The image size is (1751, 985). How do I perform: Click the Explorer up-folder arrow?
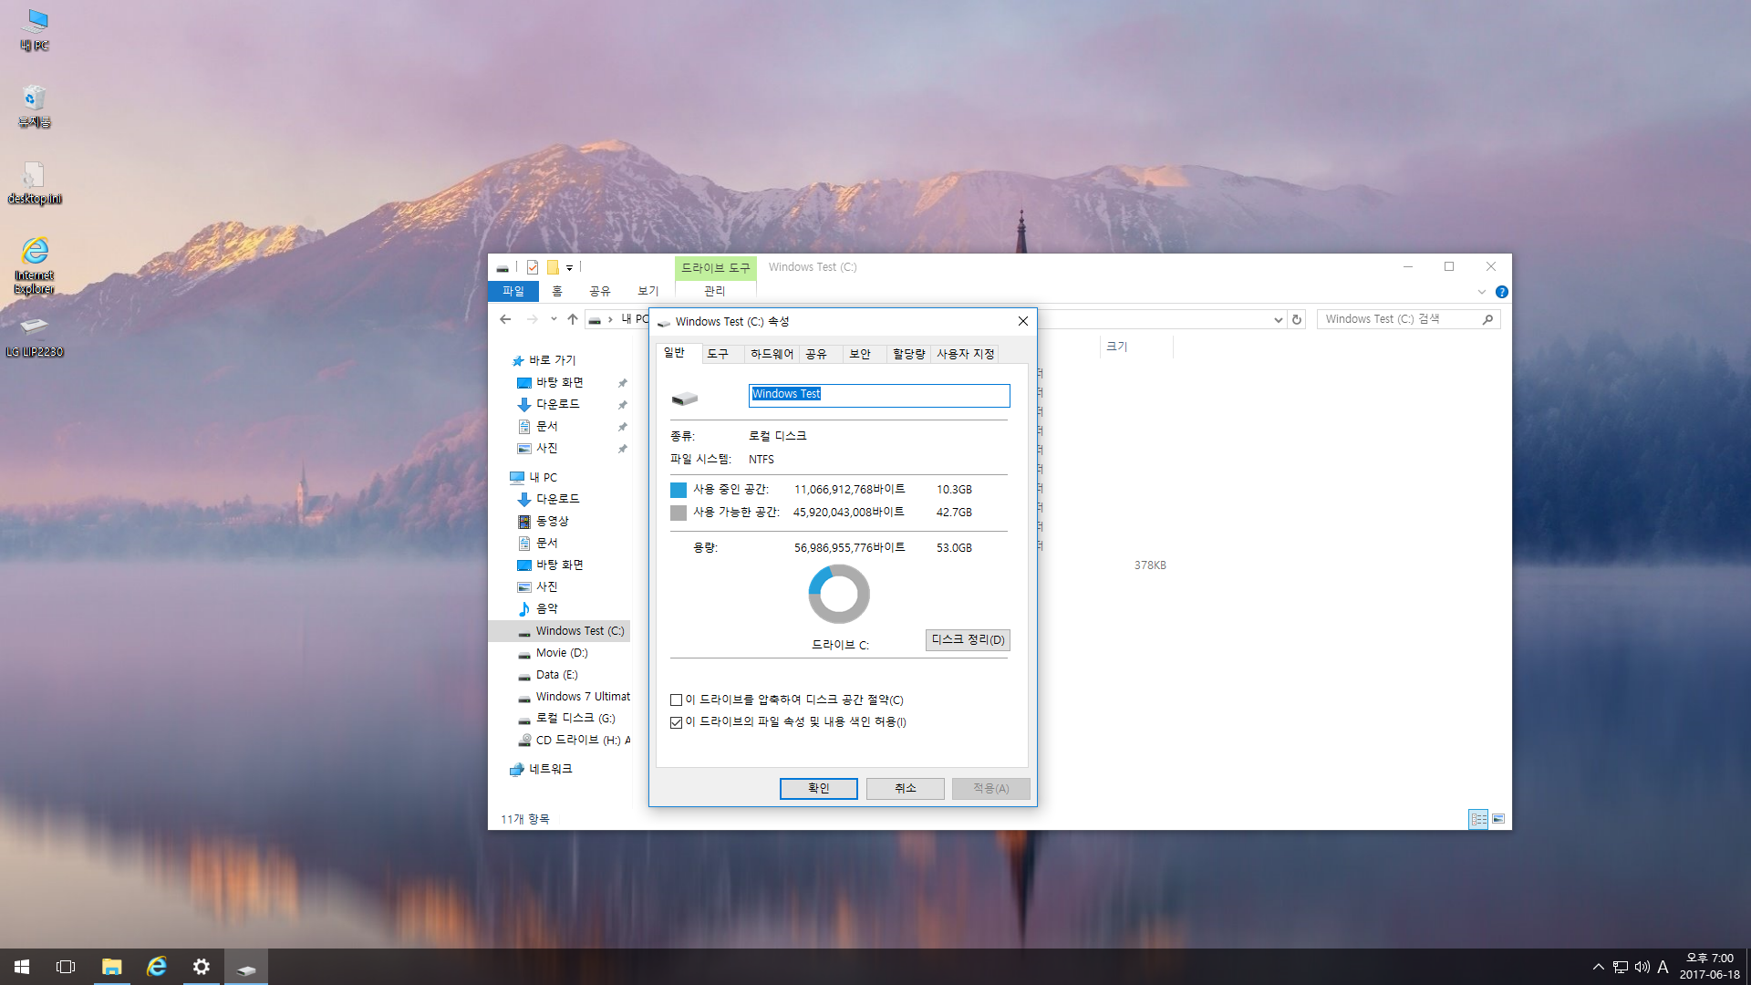pyautogui.click(x=573, y=319)
